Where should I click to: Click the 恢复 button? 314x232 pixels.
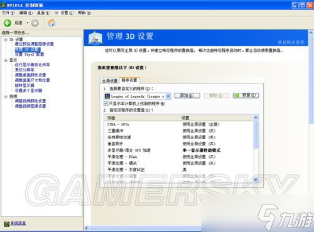click(x=246, y=95)
